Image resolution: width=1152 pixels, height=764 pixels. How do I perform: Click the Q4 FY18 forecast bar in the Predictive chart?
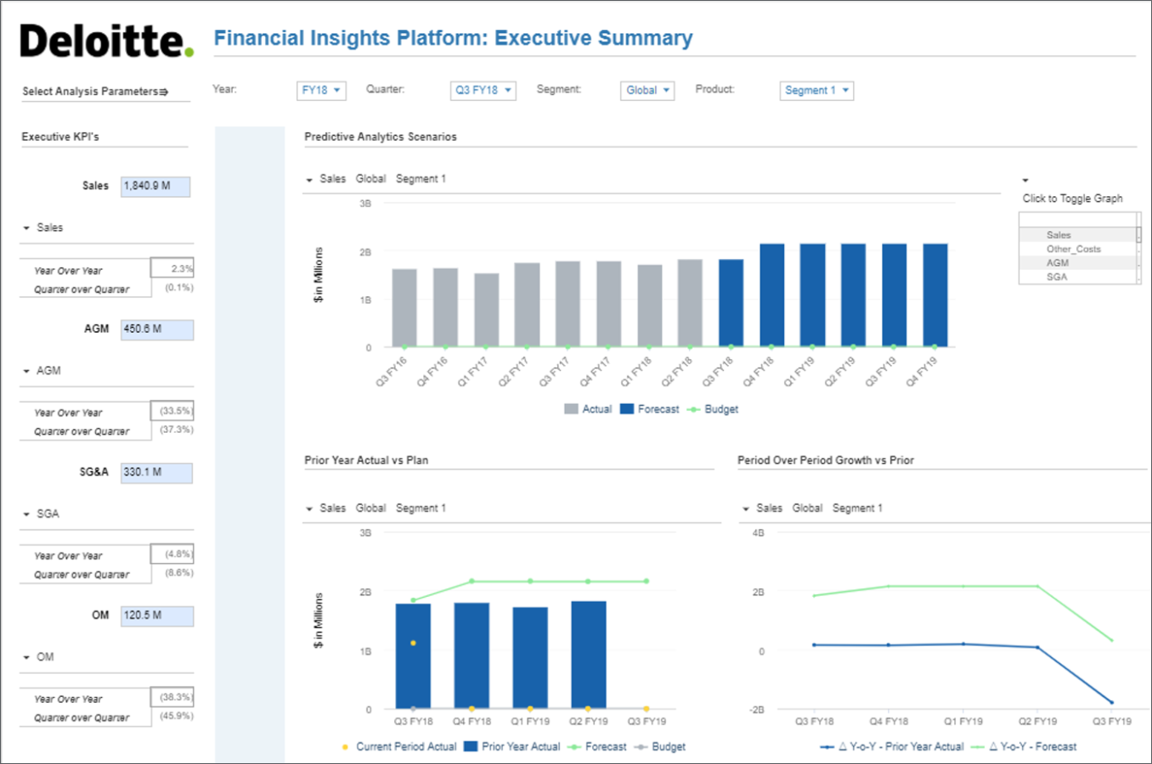(771, 295)
